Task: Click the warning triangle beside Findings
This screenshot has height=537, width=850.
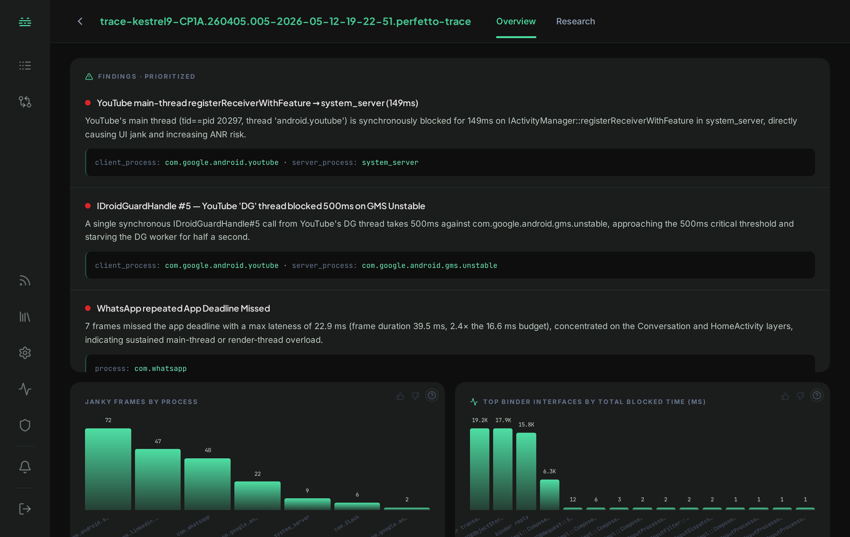Action: 89,76
